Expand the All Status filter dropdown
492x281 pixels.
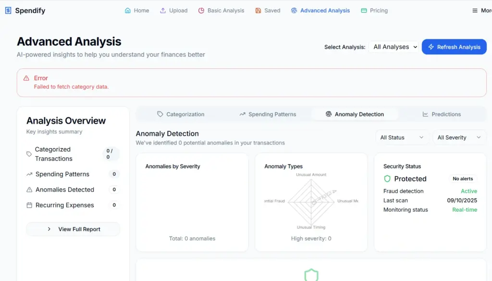[402, 137]
